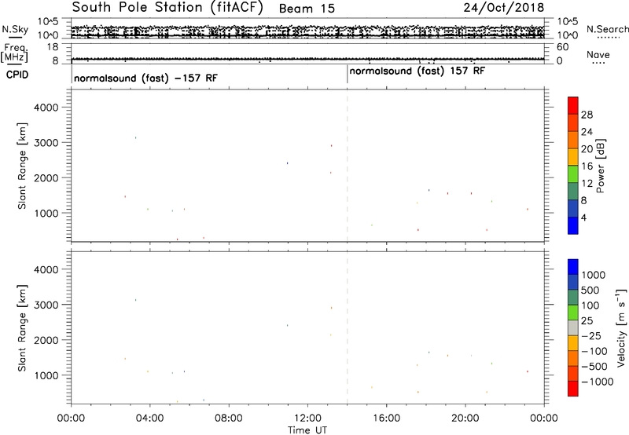This screenshot has height=435, width=629.
Task: Select the Power [dB] colorbar title
Action: (x=600, y=166)
